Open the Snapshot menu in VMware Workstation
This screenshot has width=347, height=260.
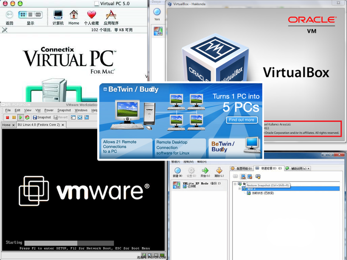tap(64, 110)
